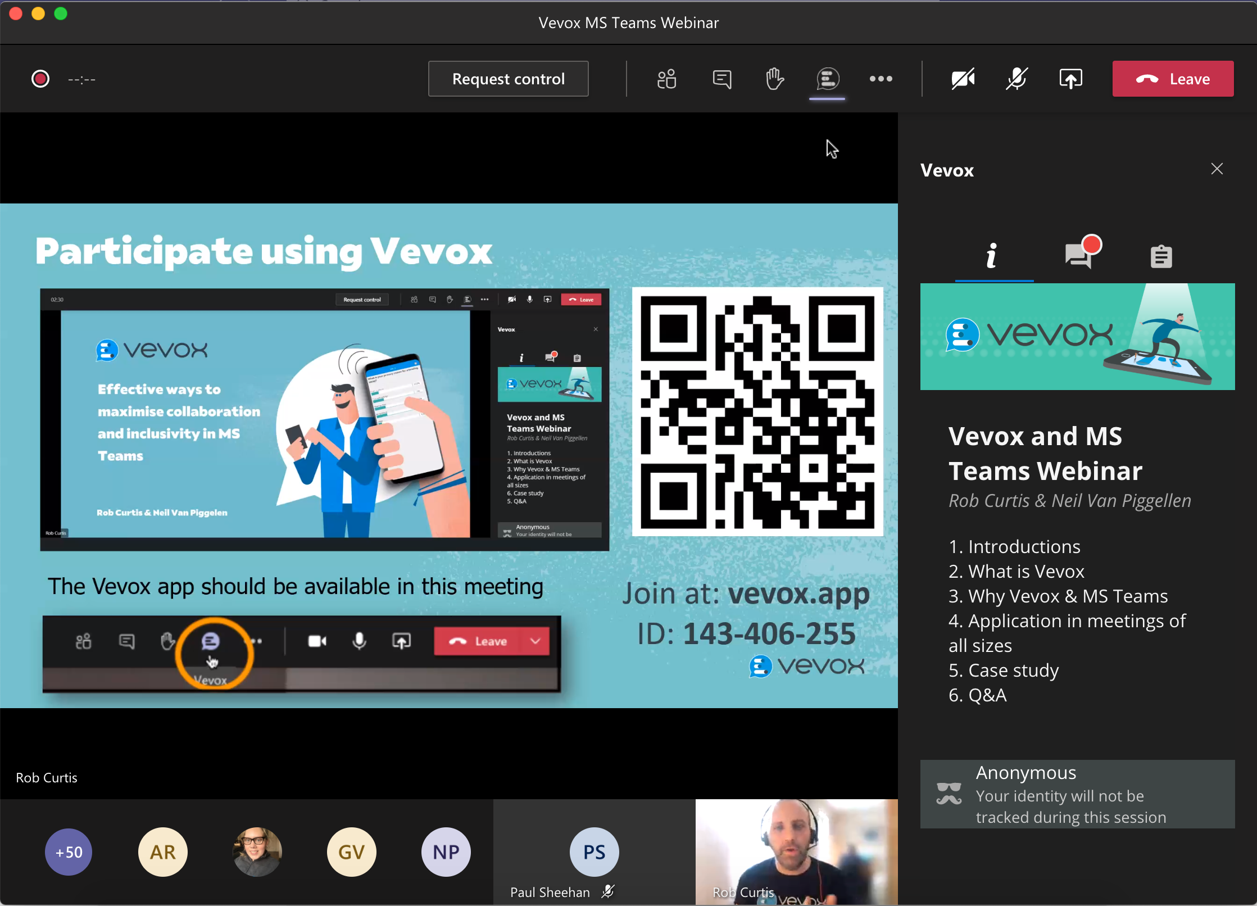Open the More actions ellipsis menu
This screenshot has width=1257, height=906.
[881, 79]
